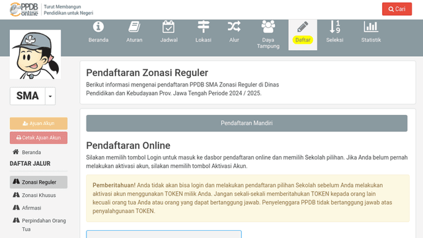The height and width of the screenshot is (238, 423).
Task: Open the Beranda info icon in navbar
Action: tap(98, 26)
